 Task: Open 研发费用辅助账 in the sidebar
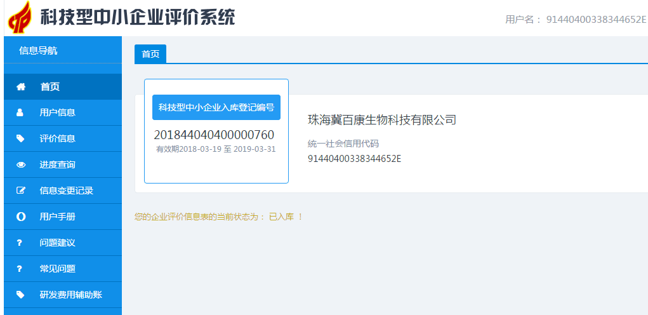click(63, 295)
